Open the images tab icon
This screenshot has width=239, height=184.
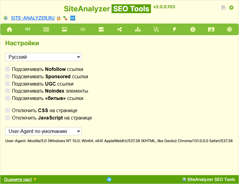tap(64, 29)
